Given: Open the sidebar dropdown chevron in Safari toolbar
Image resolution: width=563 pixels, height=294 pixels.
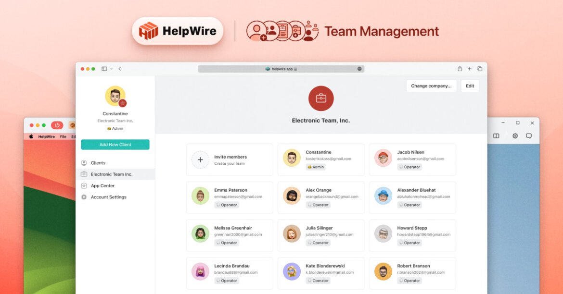Looking at the screenshot, I should 111,69.
